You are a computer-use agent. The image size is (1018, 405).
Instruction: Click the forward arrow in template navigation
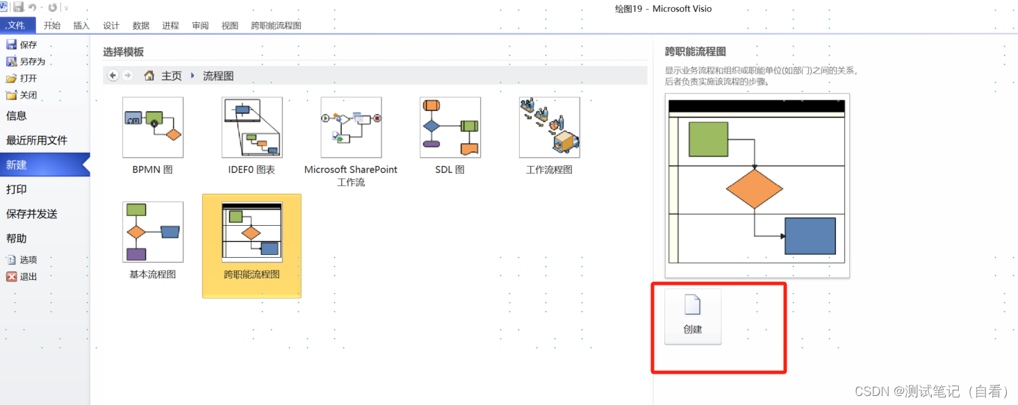tap(128, 76)
